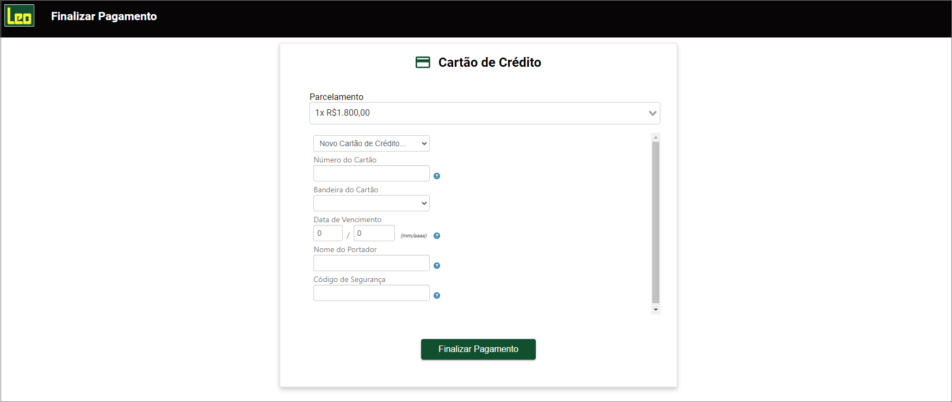Click the credit card icon beside title
This screenshot has width=952, height=402.
point(423,62)
